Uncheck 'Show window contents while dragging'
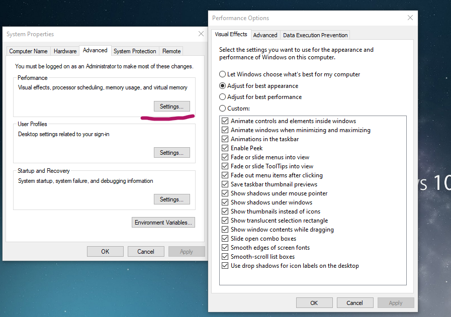The width and height of the screenshot is (451, 317). tap(225, 230)
